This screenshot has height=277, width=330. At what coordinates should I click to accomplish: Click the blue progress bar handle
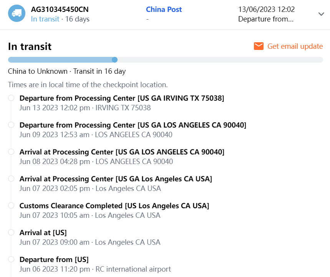[x=114, y=60]
